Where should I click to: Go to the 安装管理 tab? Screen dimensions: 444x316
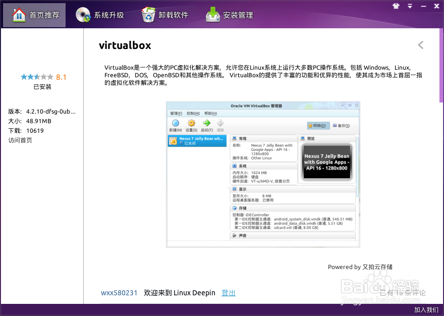click(230, 15)
